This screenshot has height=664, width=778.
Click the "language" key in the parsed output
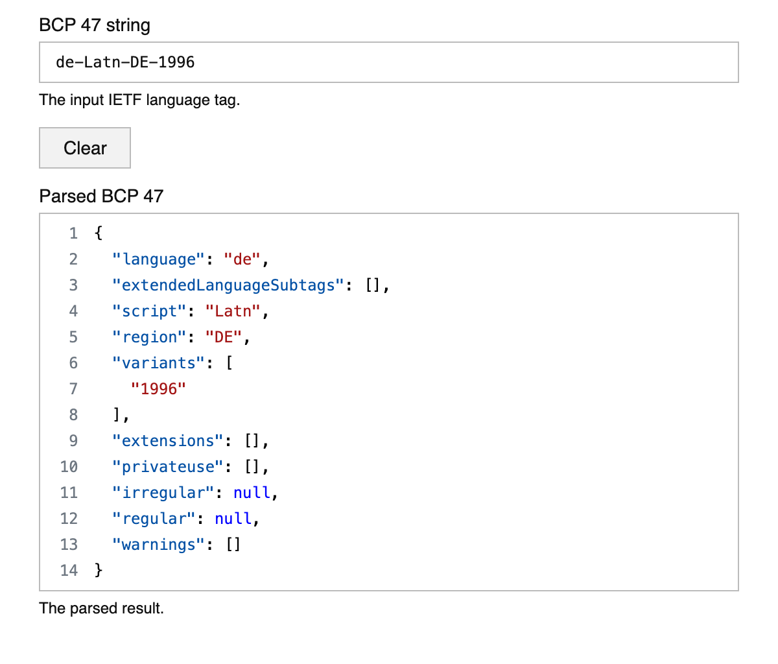(x=158, y=259)
